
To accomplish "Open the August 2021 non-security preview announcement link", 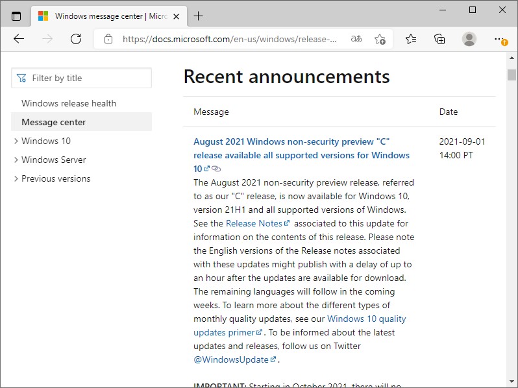I will tap(301, 155).
